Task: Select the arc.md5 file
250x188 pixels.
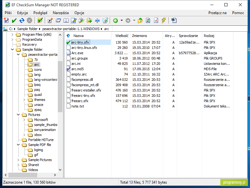Action: (77, 69)
